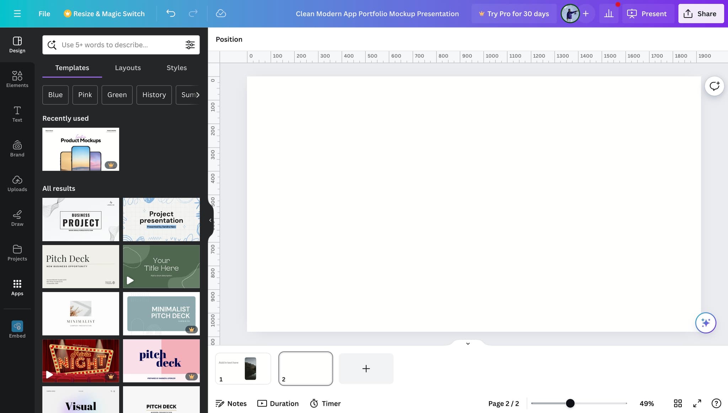
Task: Click the Share button
Action: coord(701,14)
